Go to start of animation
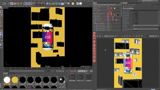The width and height of the screenshot is (160, 90). [52, 71]
